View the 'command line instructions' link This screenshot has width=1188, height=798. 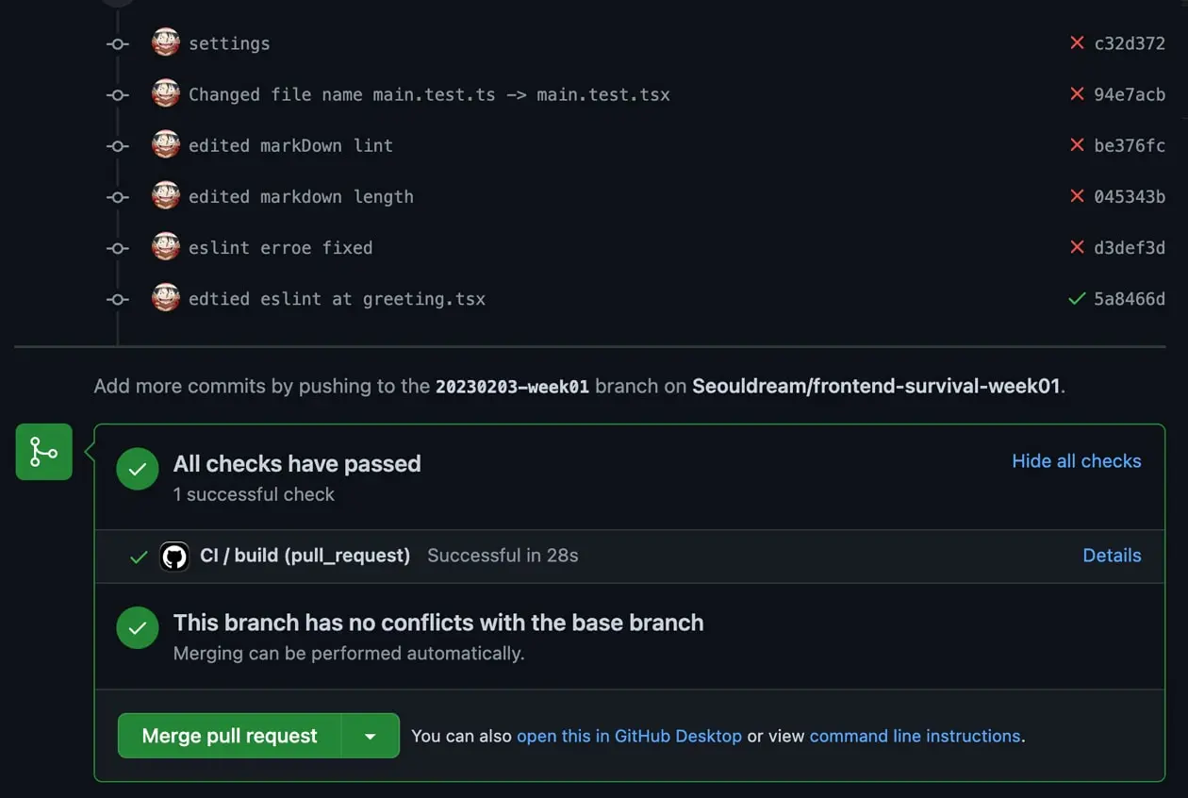(915, 736)
